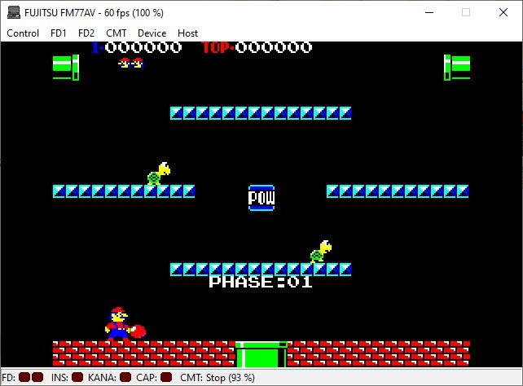This screenshot has height=386, width=523.
Task: Close the FM77AV emulator window
Action: pos(503,13)
